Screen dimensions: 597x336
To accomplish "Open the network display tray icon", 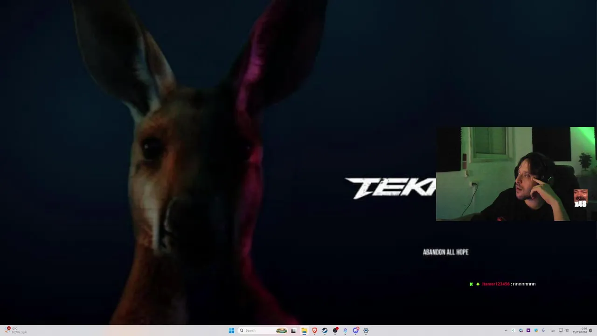I will pyautogui.click(x=561, y=330).
